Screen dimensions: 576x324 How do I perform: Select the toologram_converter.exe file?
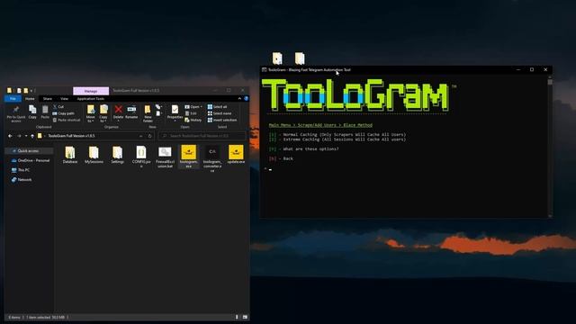212,158
